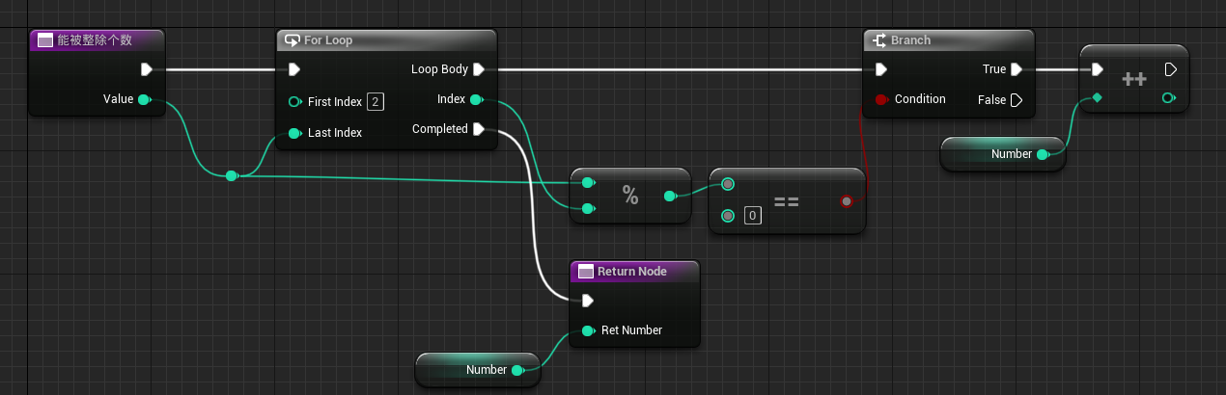Click the Branch True execution pin
This screenshot has height=395, width=1226.
[1016, 69]
